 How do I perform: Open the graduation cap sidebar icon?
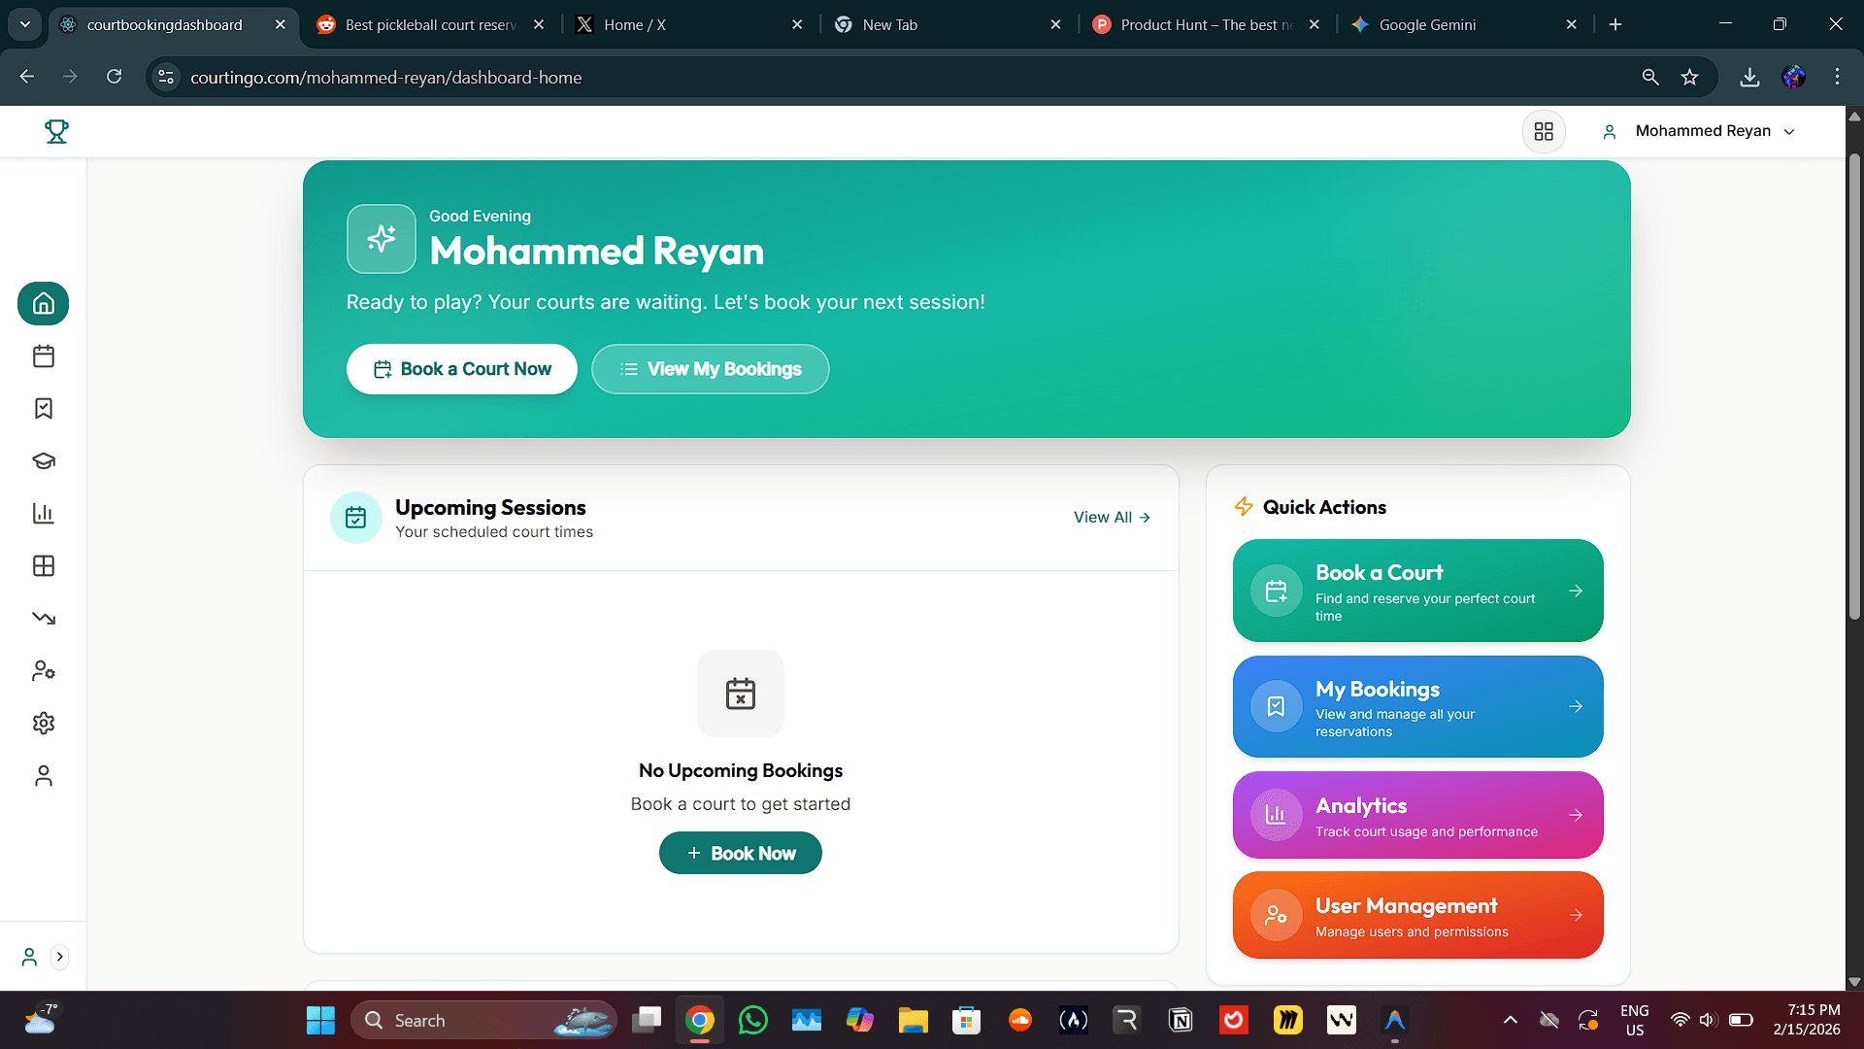click(x=44, y=461)
